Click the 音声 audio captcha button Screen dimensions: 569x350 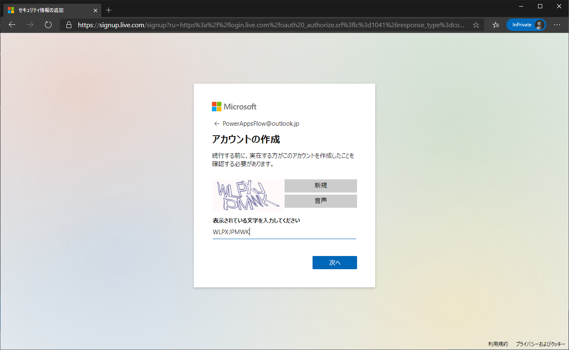click(x=320, y=201)
